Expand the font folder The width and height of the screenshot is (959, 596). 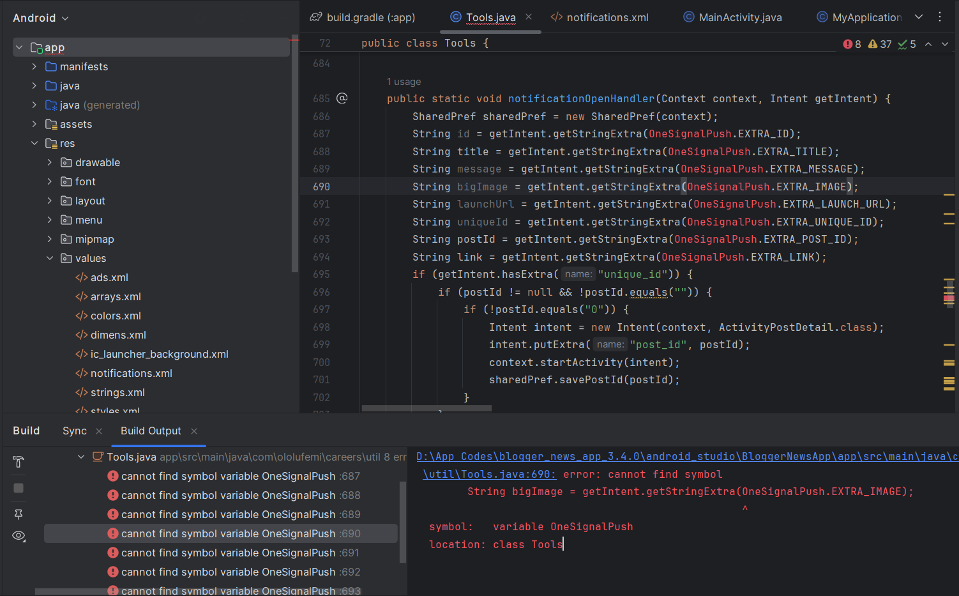point(50,181)
